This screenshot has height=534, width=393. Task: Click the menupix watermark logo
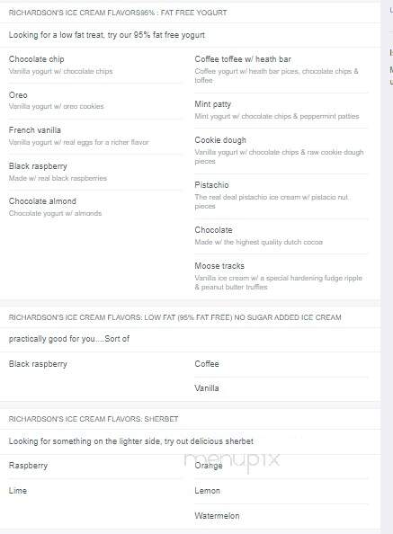(x=232, y=460)
